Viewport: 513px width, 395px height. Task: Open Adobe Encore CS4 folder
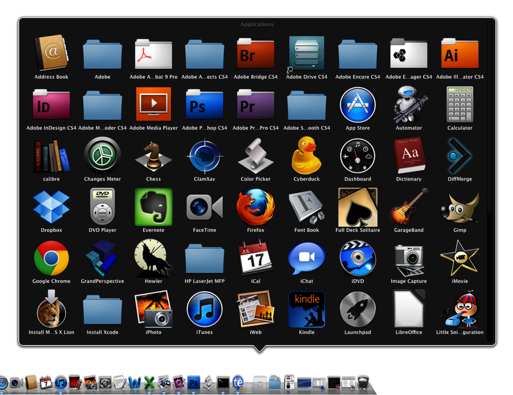[357, 54]
